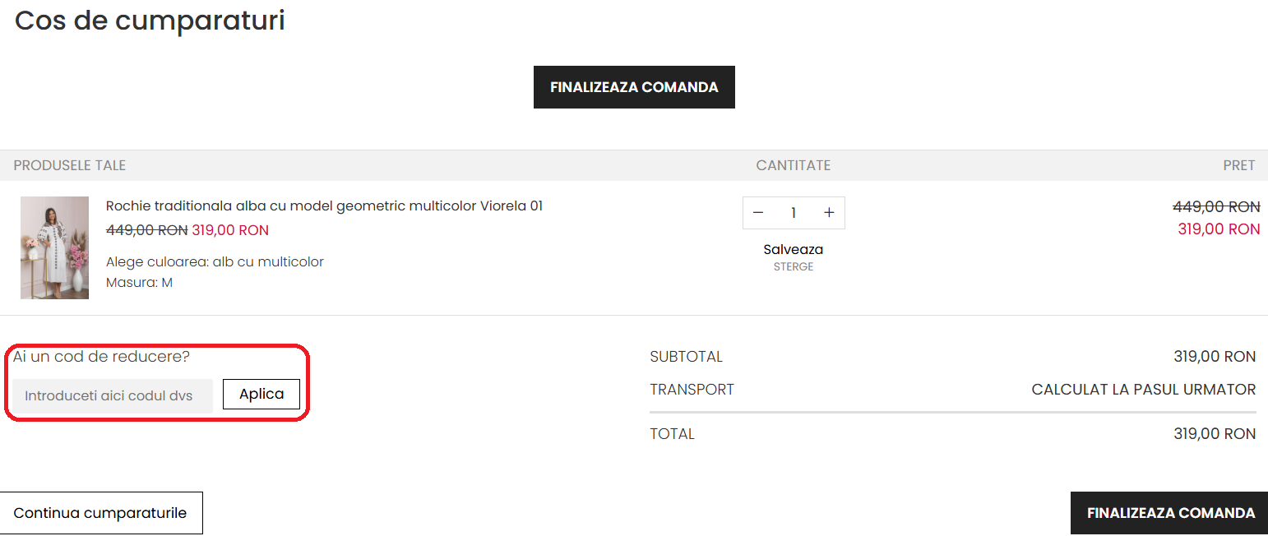Click the quantity value showing 1
Viewport: 1268px width, 536px height.
(x=793, y=212)
